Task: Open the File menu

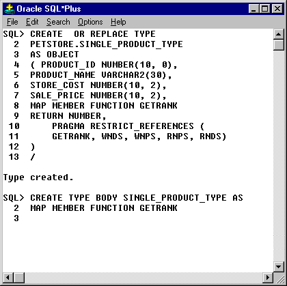Action: 12,22
